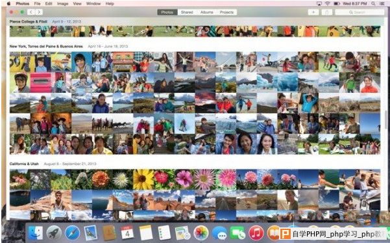Image resolution: width=390 pixels, height=243 pixels.
Task: Launch Safari from the Dock
Action: [x=73, y=233]
